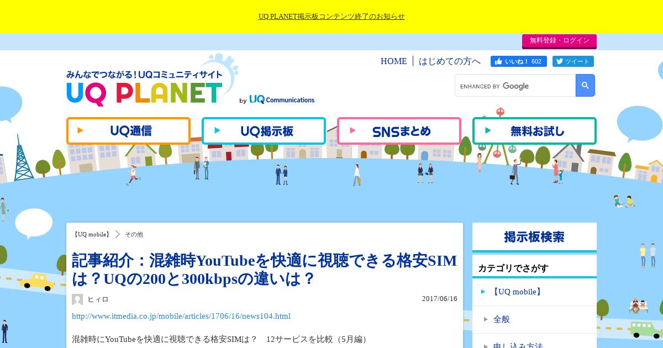Viewport: 663px width, 348px height.
Task: Go to the HOME link
Action: point(393,61)
